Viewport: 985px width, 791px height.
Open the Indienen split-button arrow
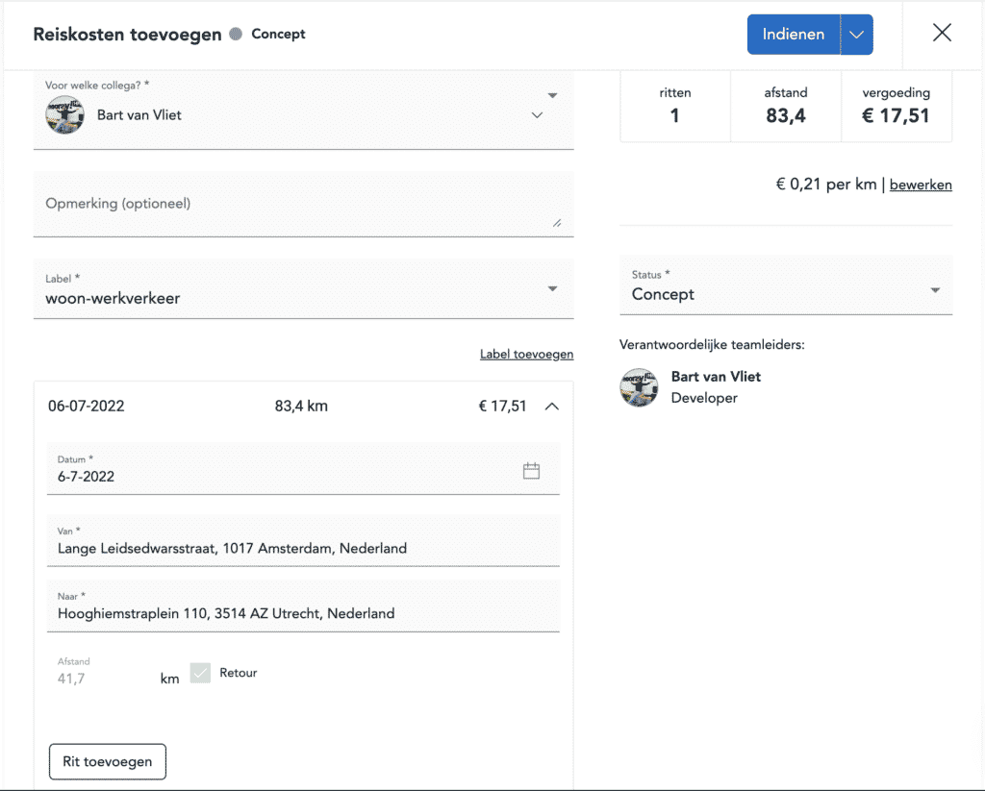tap(857, 35)
